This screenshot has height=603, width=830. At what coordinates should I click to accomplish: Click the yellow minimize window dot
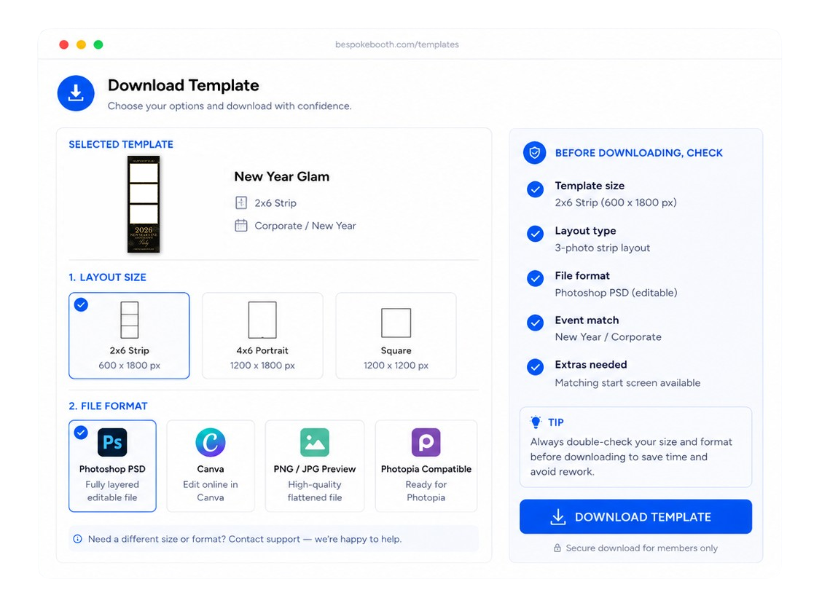coord(81,44)
